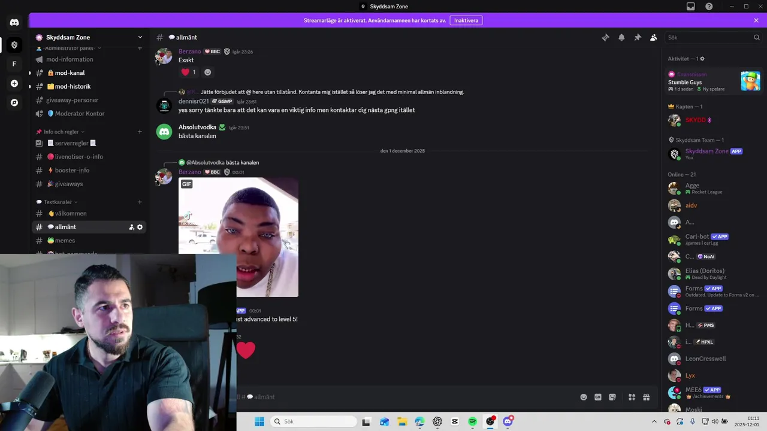
Task: Invite people to allmänt channel
Action: [131, 227]
